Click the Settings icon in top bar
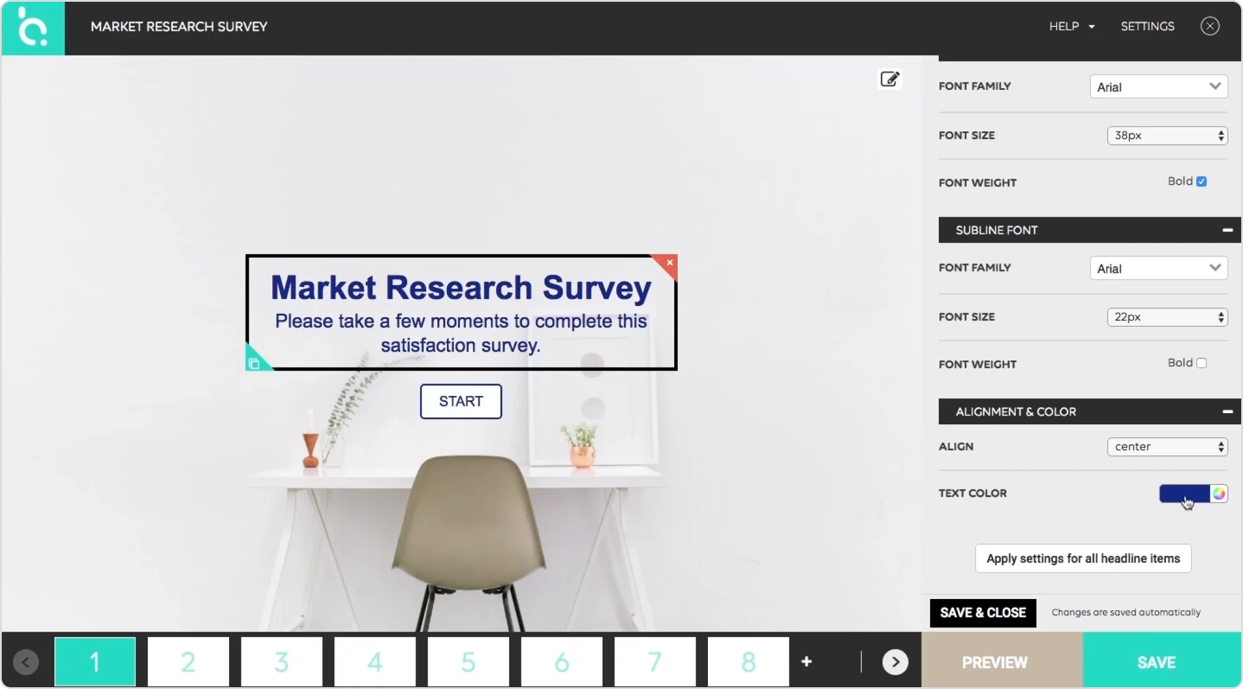1243x689 pixels. click(x=1147, y=26)
